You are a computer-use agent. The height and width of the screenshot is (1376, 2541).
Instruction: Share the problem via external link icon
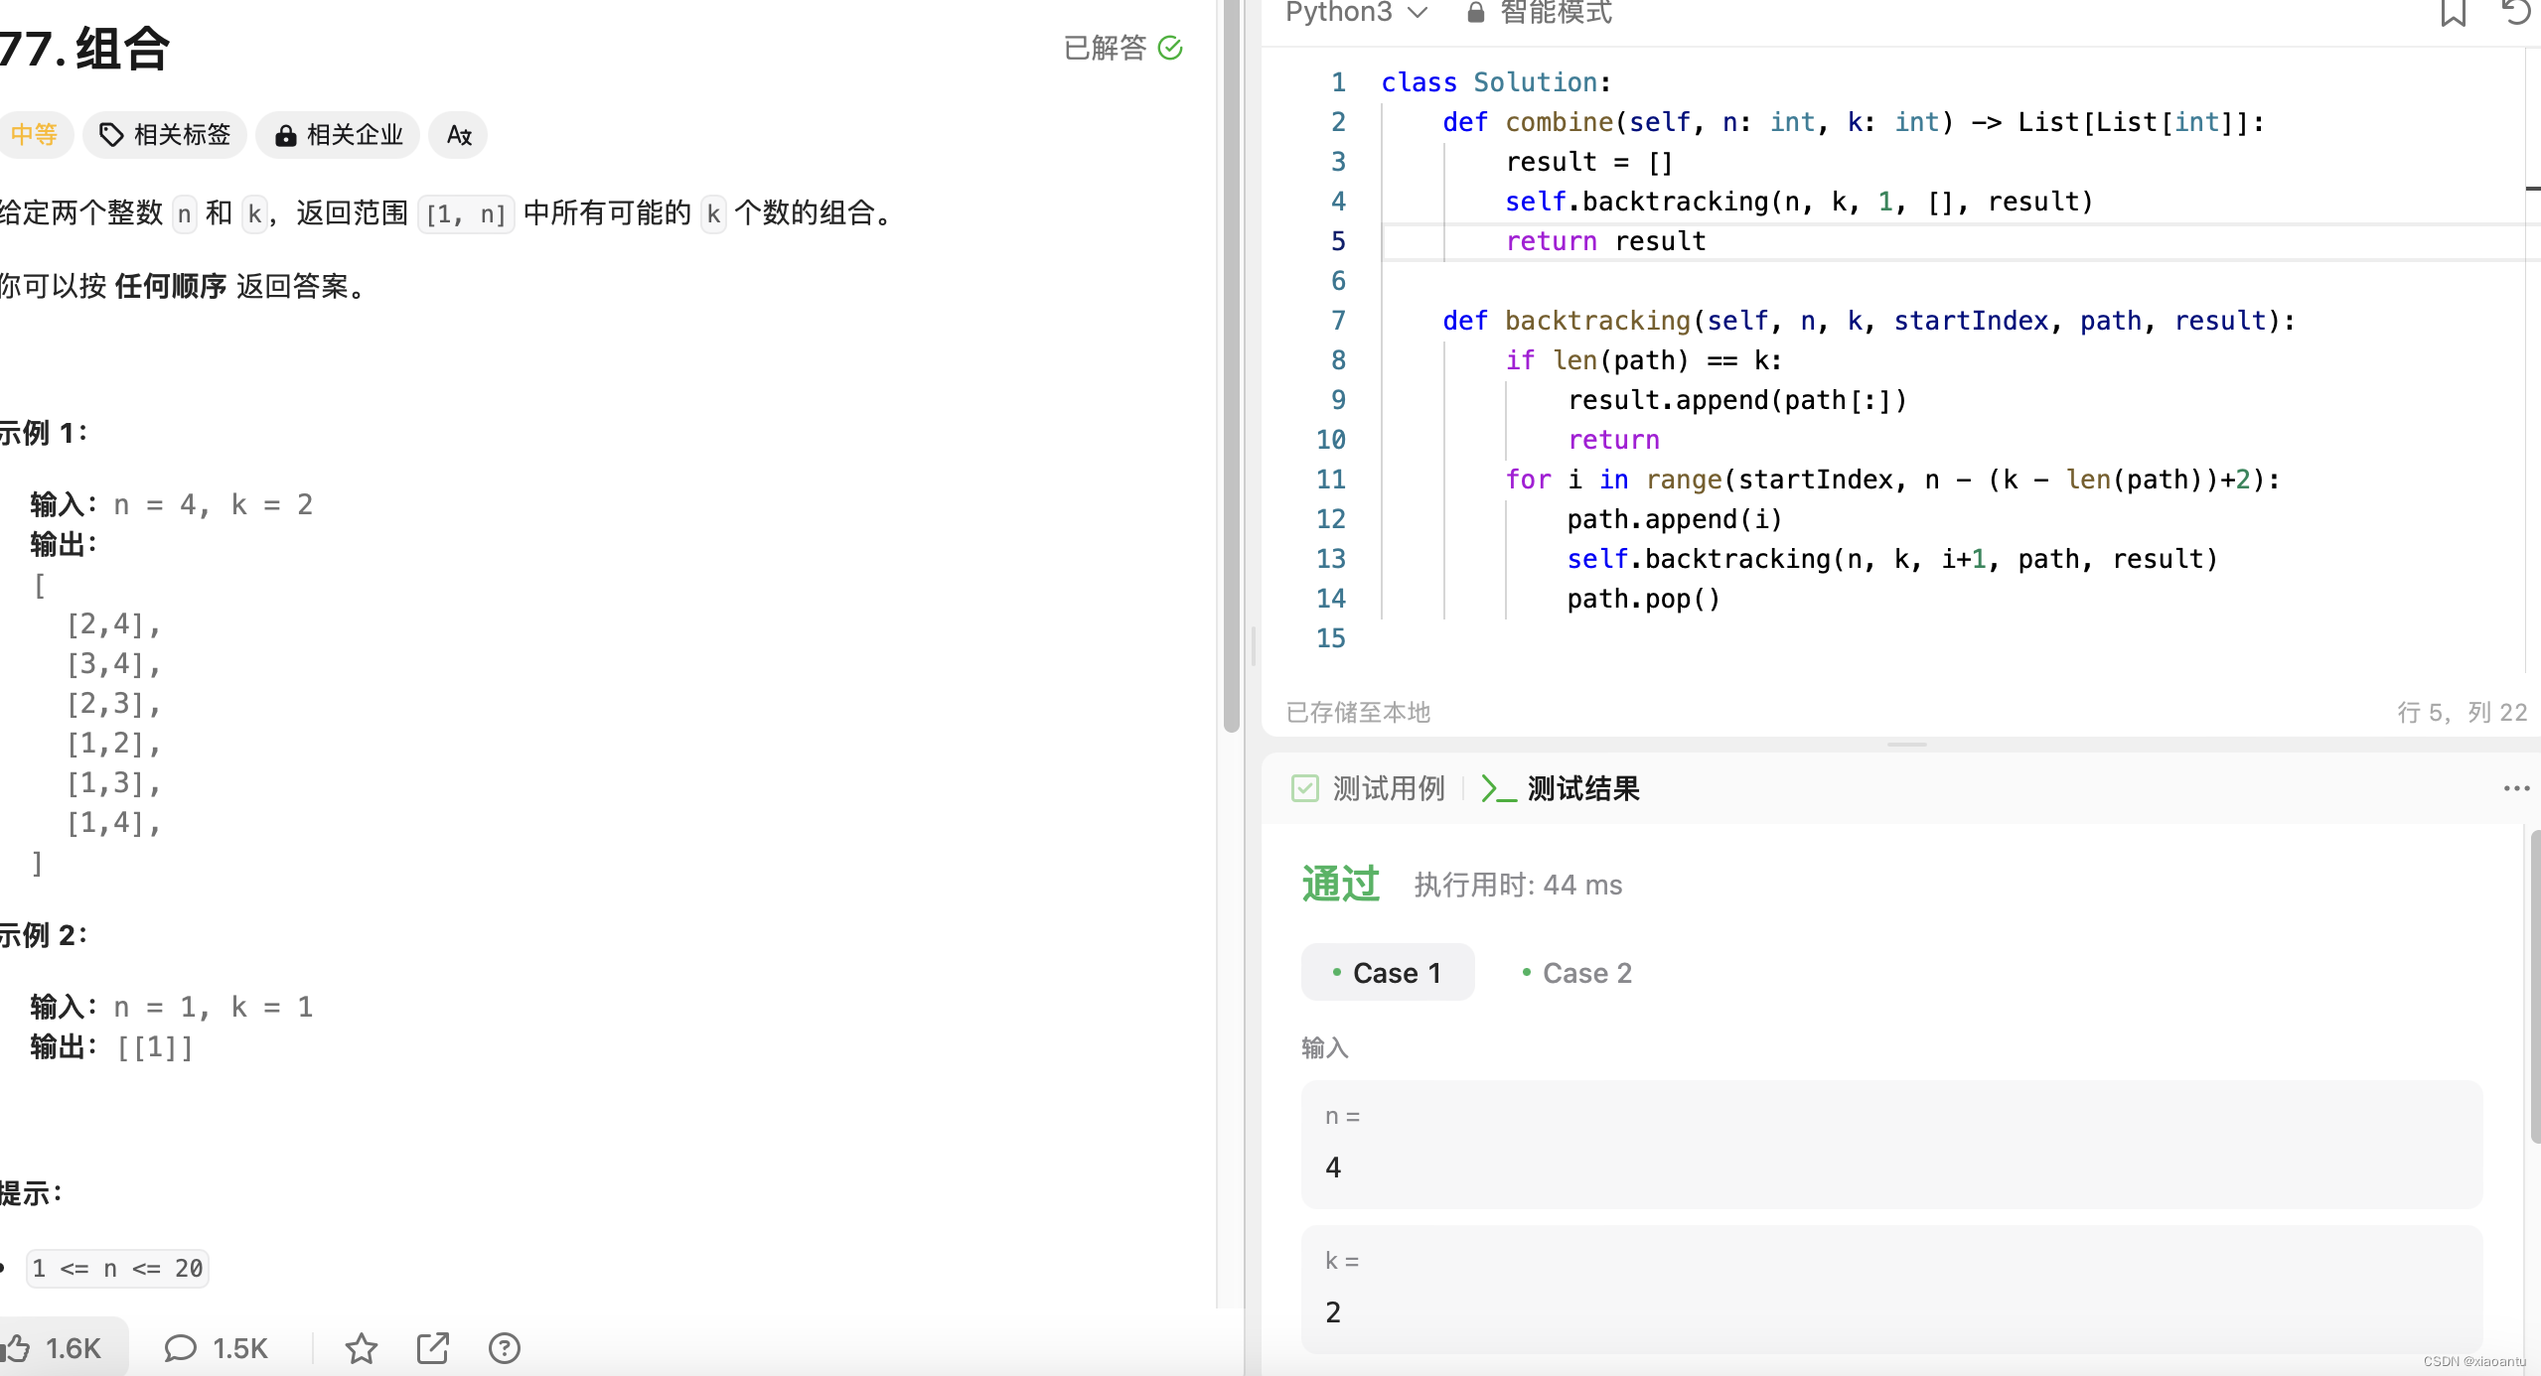433,1347
